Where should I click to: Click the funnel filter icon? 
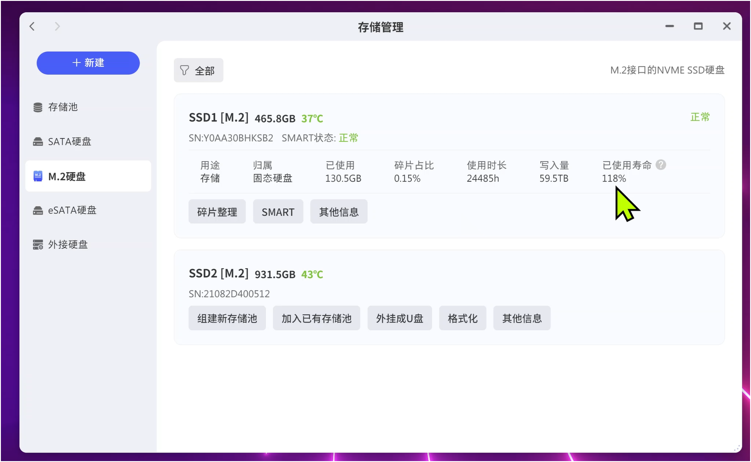tap(184, 70)
